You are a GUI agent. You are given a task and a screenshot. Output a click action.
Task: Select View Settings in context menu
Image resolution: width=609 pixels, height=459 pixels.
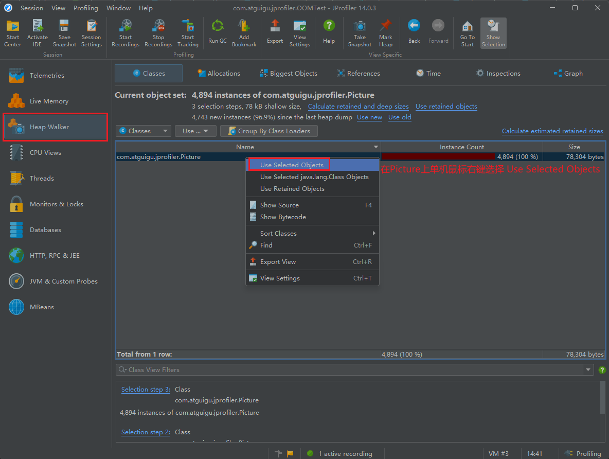click(313, 278)
